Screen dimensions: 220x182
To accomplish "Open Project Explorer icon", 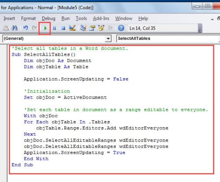I will pos(84,28).
